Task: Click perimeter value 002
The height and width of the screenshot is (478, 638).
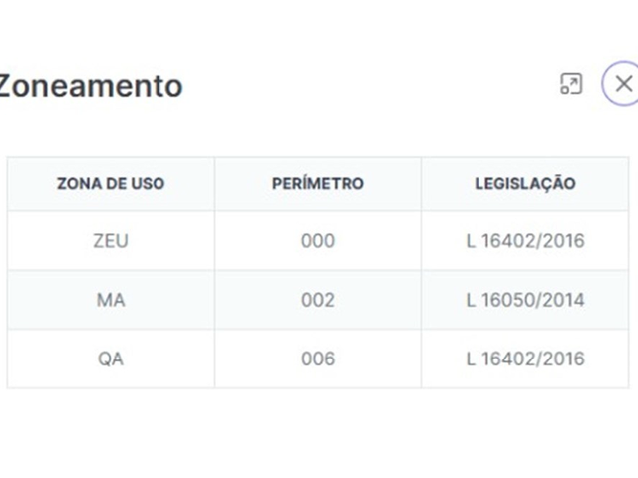Action: 317,300
